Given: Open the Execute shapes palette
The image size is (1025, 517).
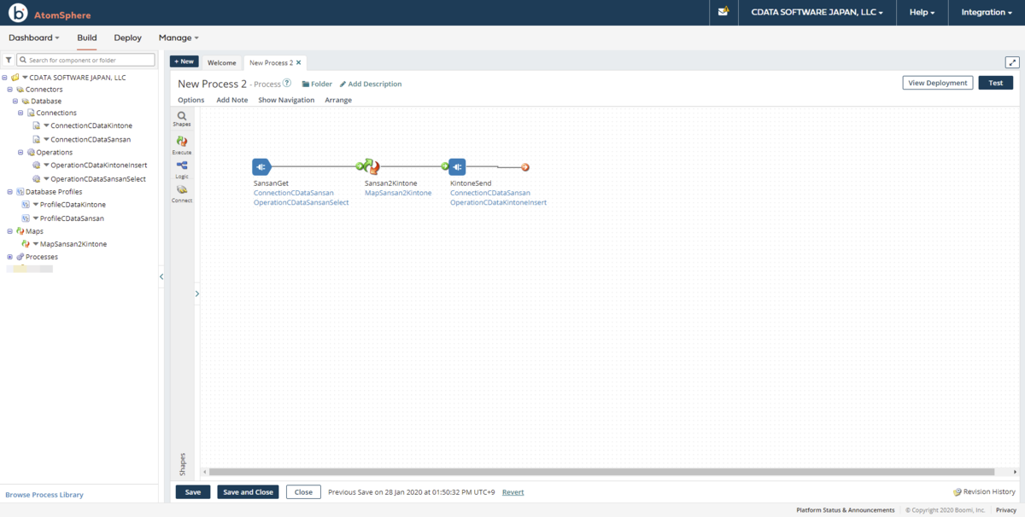Looking at the screenshot, I should tap(182, 144).
